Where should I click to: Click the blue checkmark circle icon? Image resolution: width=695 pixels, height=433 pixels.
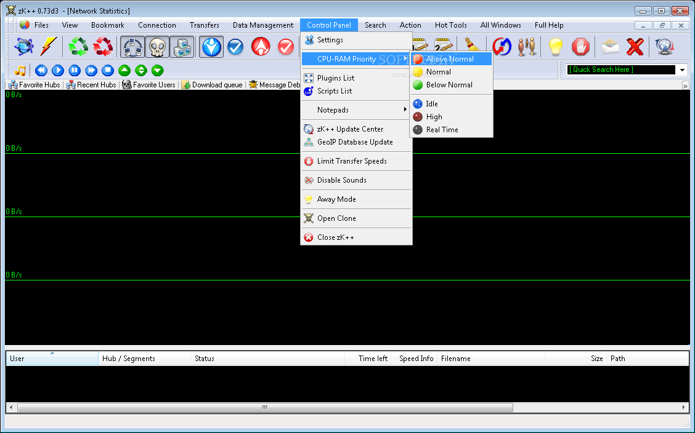pos(235,47)
